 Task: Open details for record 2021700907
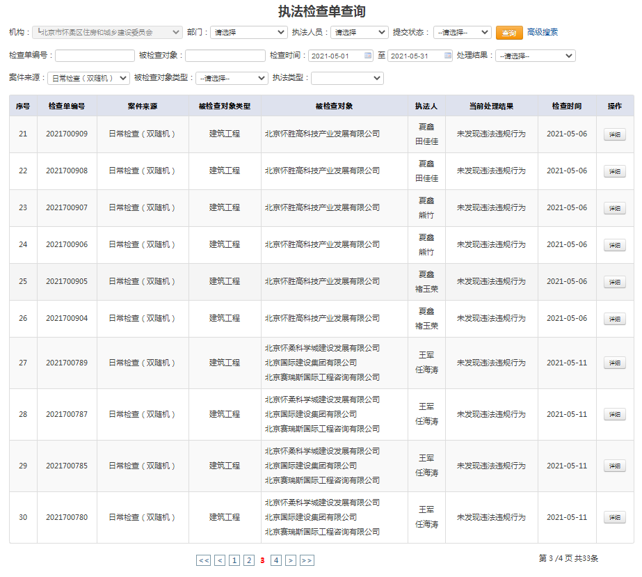click(x=615, y=208)
